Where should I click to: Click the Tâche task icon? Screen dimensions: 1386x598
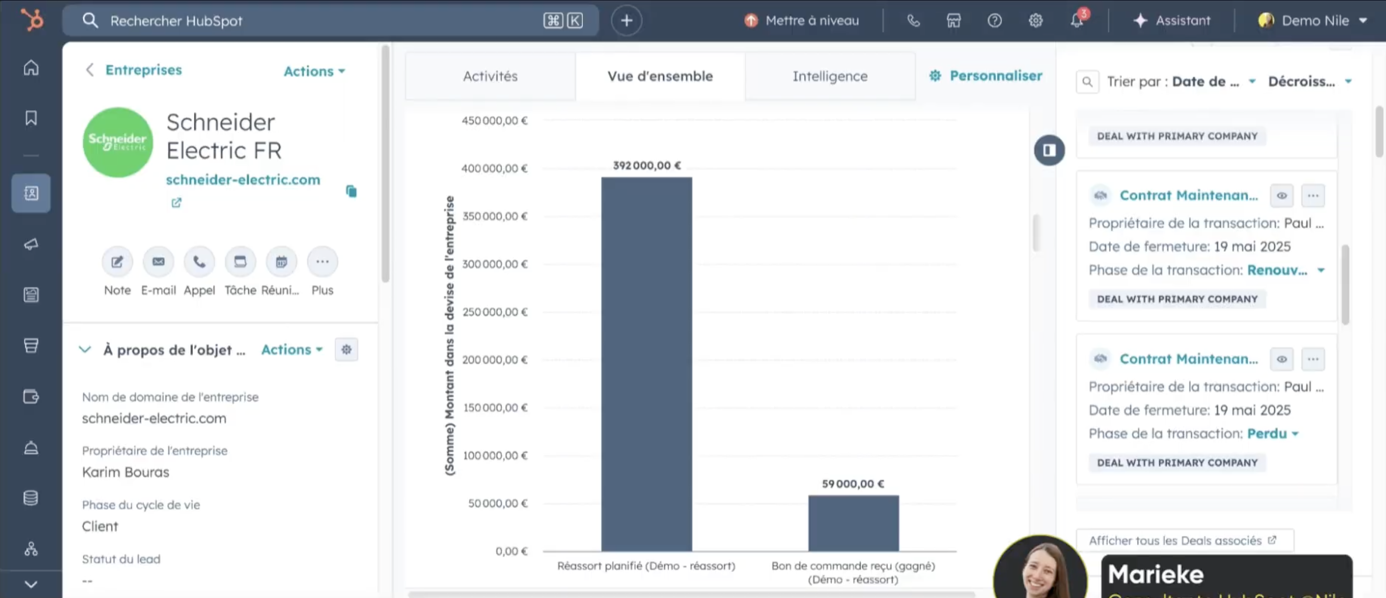[x=240, y=262]
